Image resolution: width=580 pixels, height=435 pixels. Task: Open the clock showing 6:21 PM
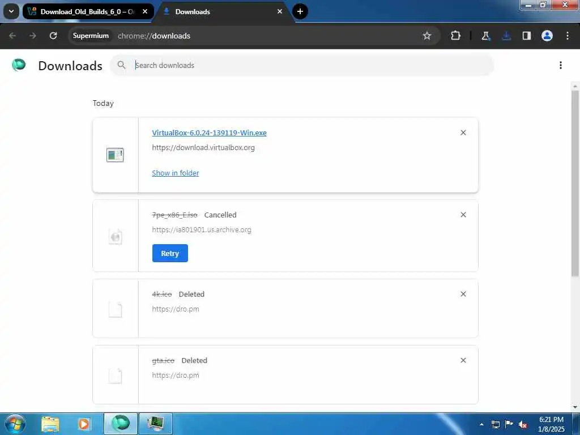[551, 424]
